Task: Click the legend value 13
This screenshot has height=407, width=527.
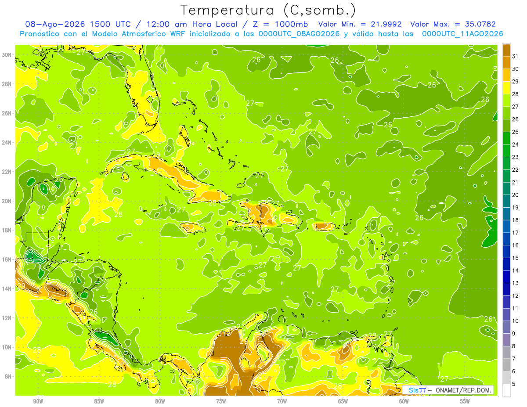Action: coord(516,283)
